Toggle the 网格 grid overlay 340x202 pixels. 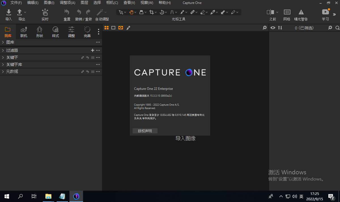point(287,12)
